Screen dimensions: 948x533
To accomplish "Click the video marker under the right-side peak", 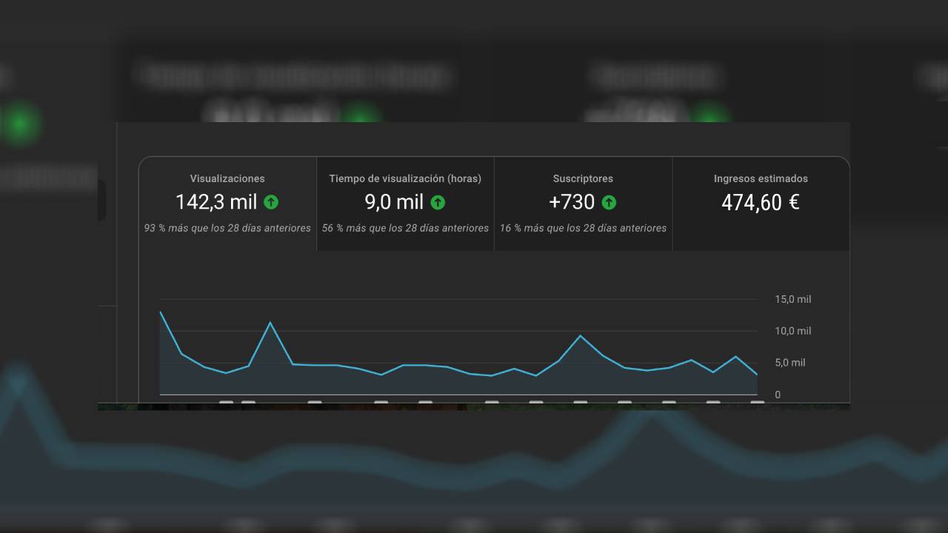I will (x=580, y=403).
